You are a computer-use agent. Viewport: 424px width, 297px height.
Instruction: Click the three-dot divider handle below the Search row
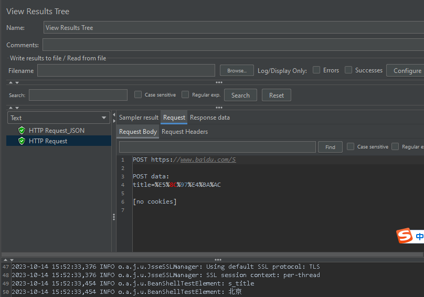219,108
